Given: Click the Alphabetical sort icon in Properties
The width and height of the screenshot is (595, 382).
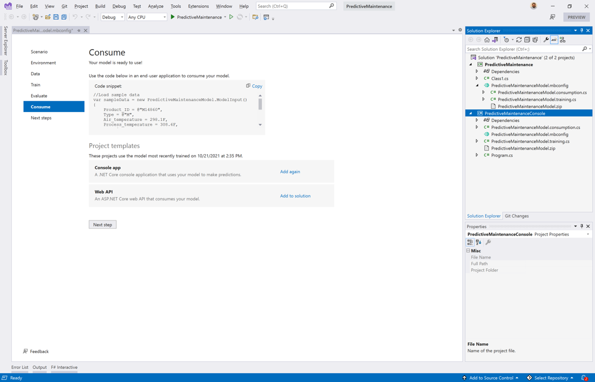Looking at the screenshot, I should [x=478, y=242].
